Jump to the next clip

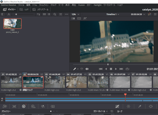coord(121,69)
